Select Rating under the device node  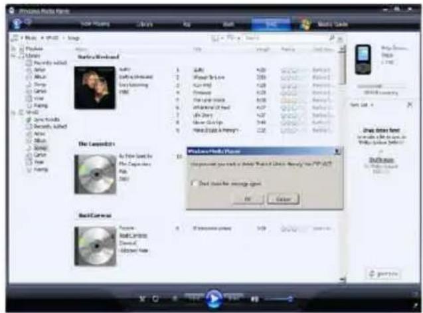coord(41,169)
